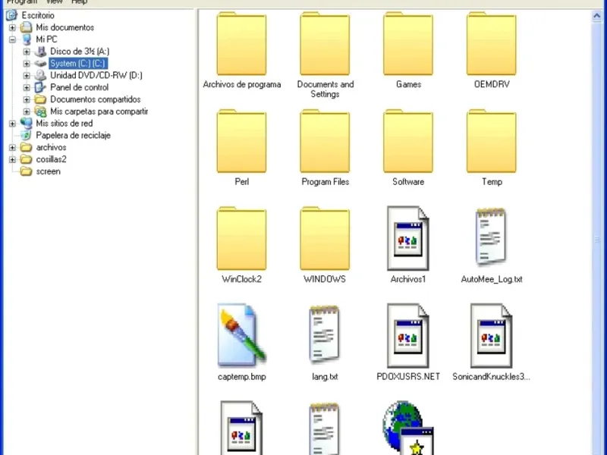Open the Program menu
Image resolution: width=607 pixels, height=455 pixels.
click(22, 2)
